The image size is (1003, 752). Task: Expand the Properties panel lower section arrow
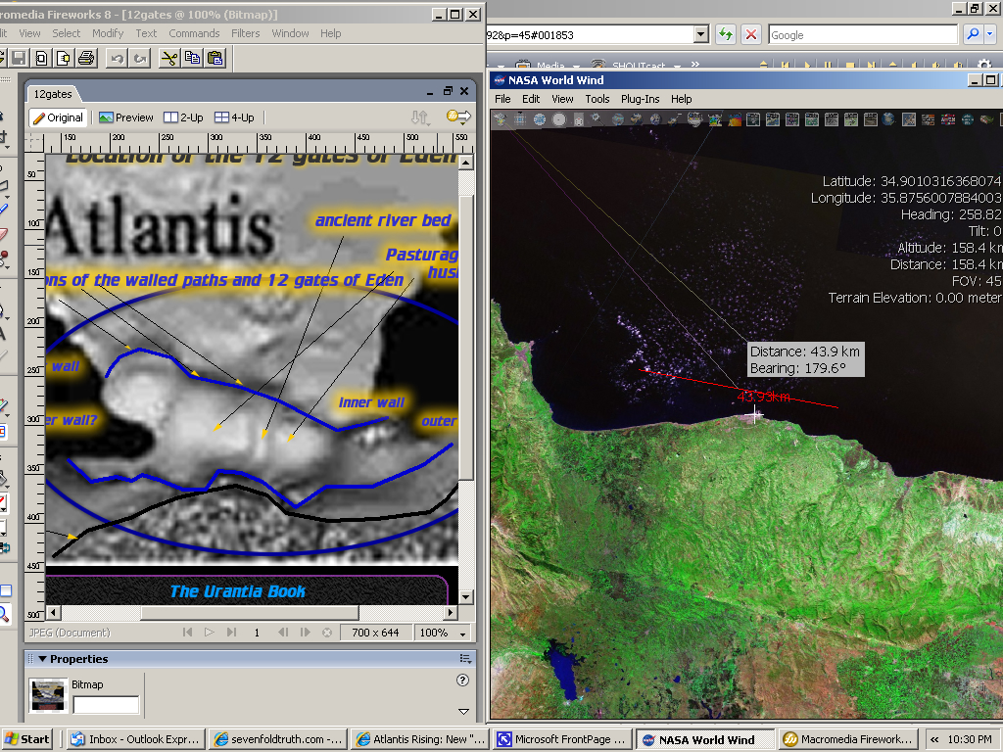463,711
